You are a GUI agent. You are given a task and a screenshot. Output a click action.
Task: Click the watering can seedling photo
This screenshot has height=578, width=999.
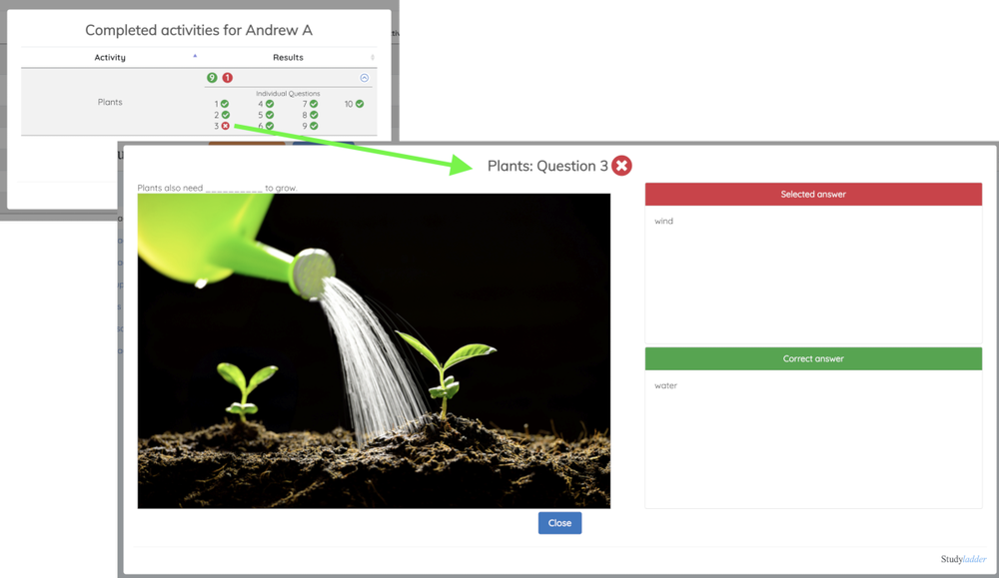(374, 350)
